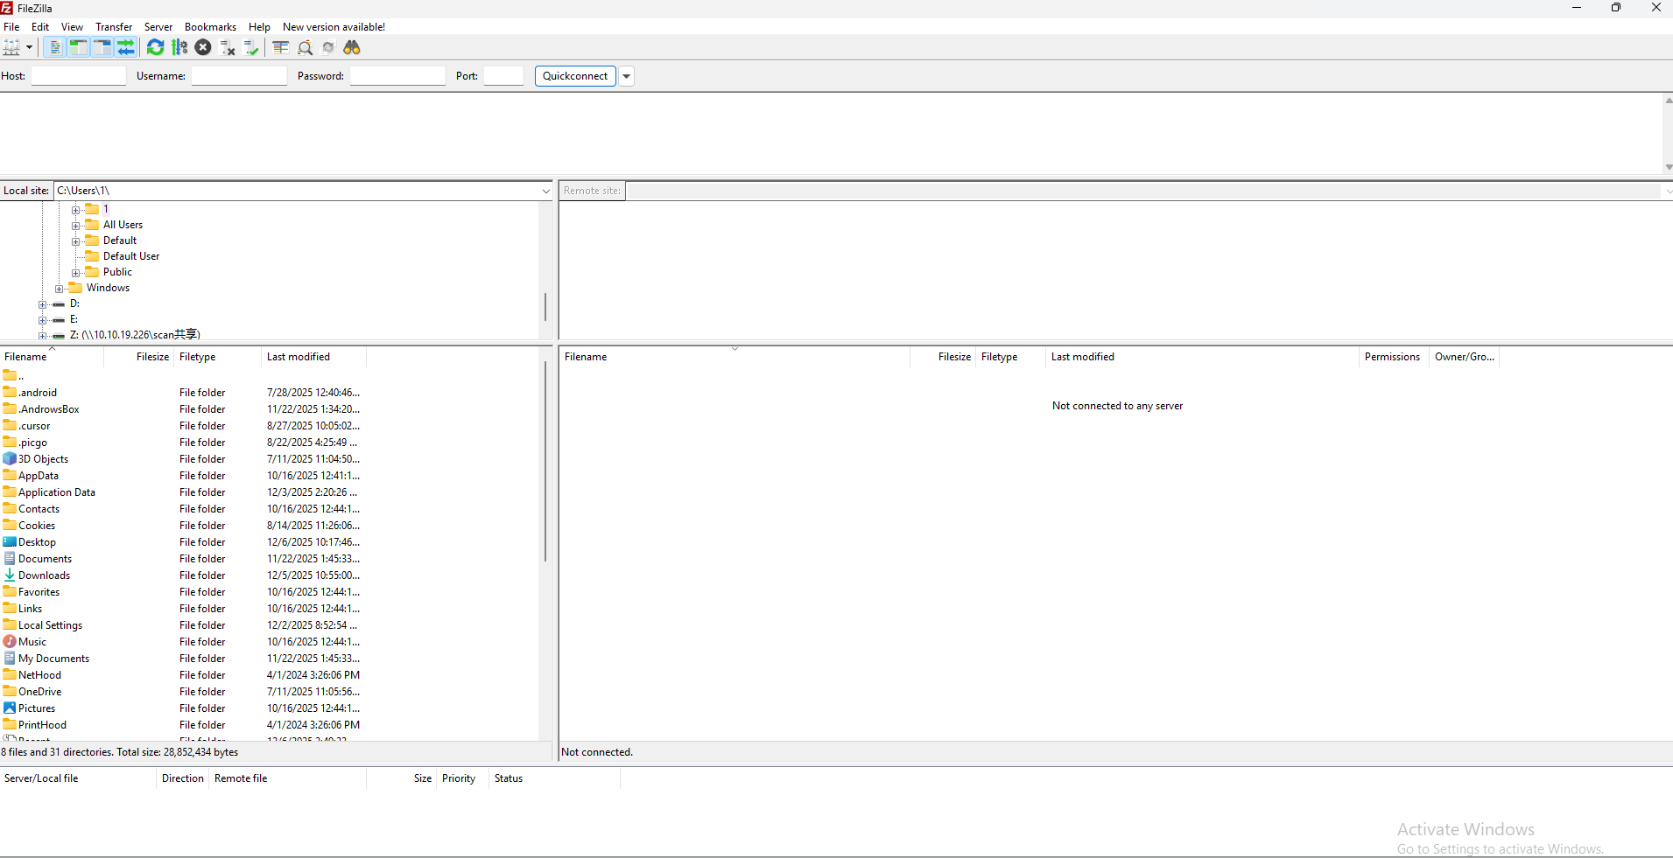Open the View menu

click(73, 27)
